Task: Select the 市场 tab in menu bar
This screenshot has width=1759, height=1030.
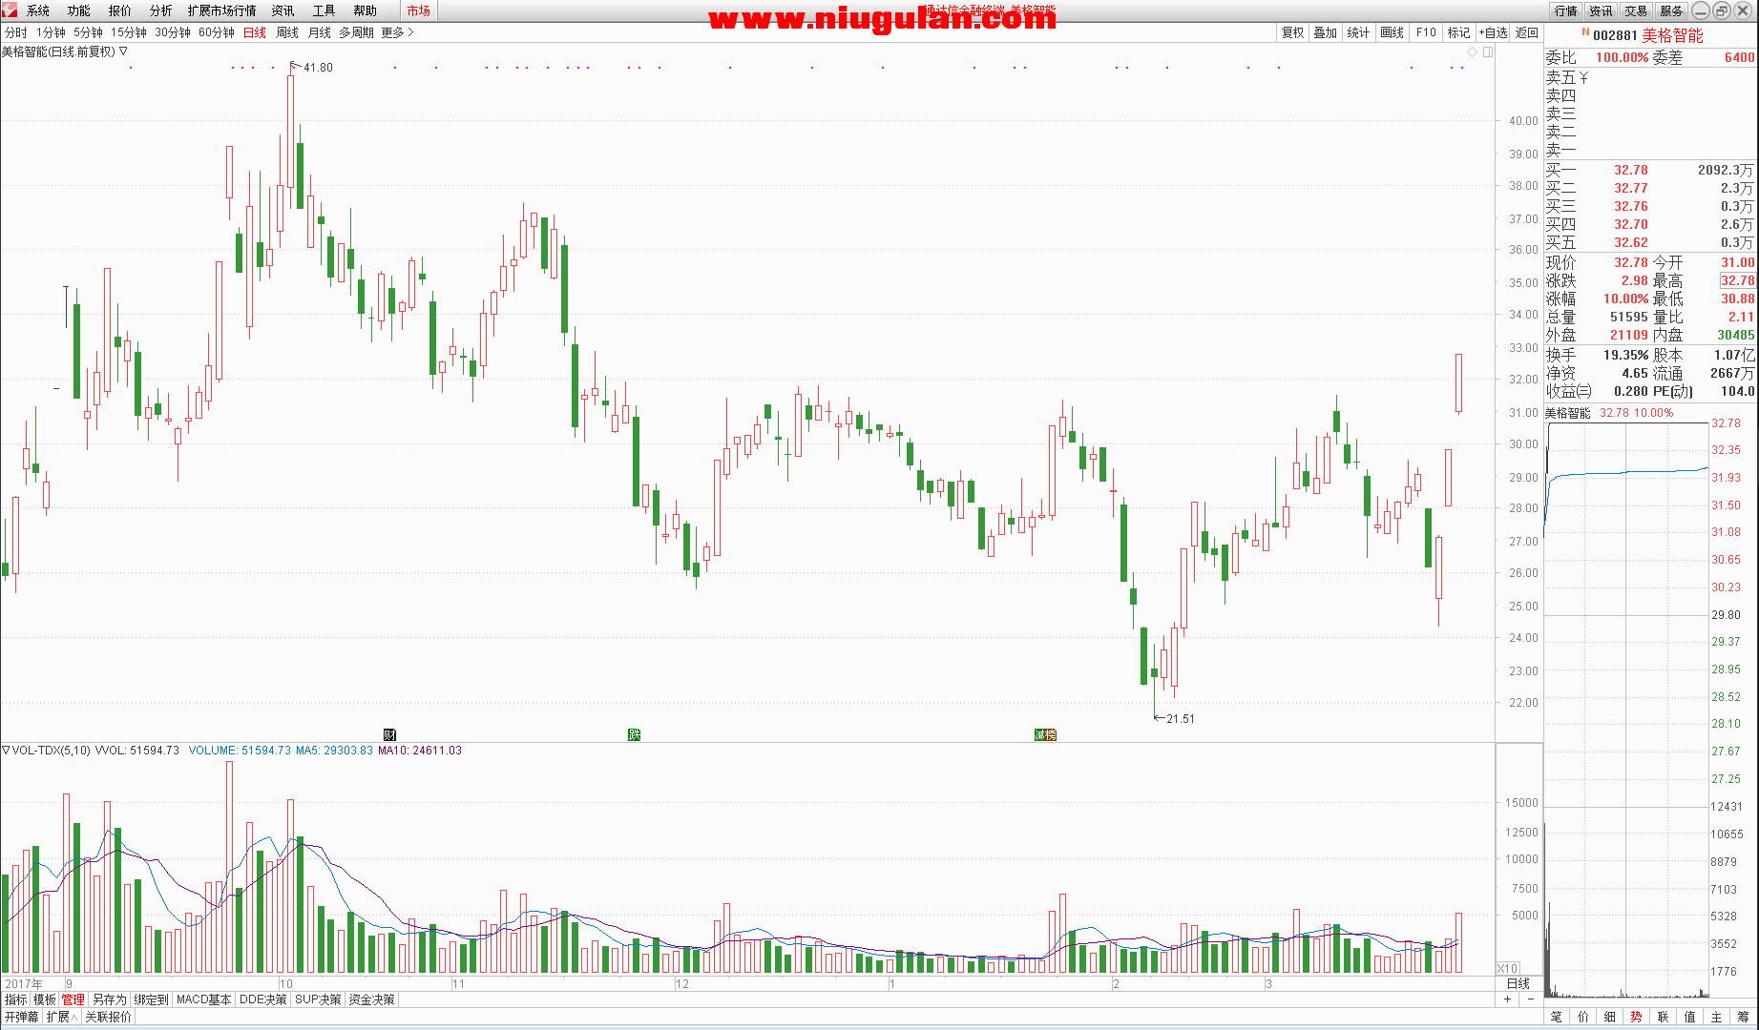Action: [418, 10]
